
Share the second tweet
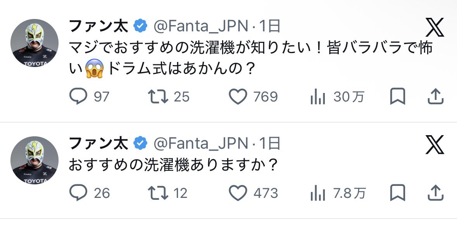(435, 192)
